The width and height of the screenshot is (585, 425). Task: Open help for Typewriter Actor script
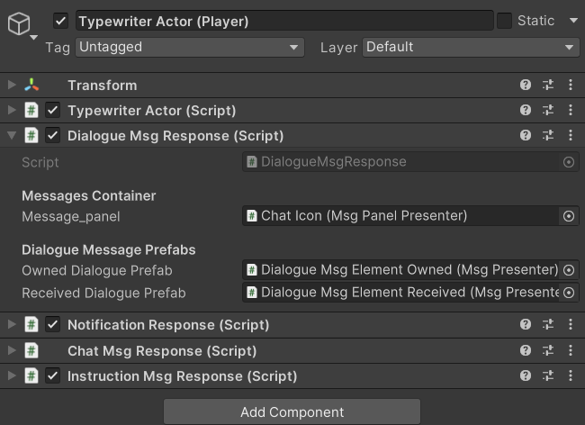(x=526, y=111)
